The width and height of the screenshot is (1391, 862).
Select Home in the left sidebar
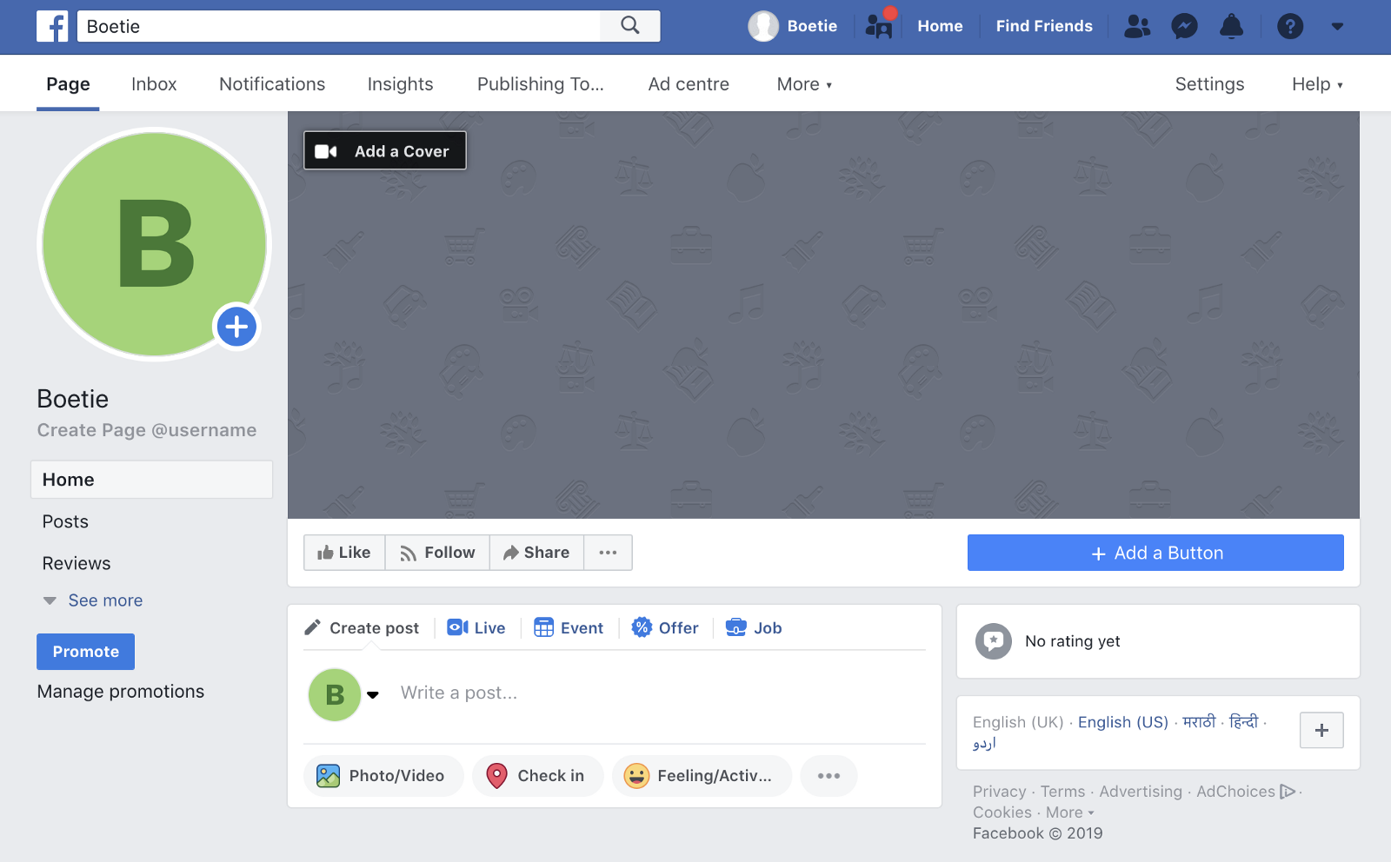click(151, 480)
